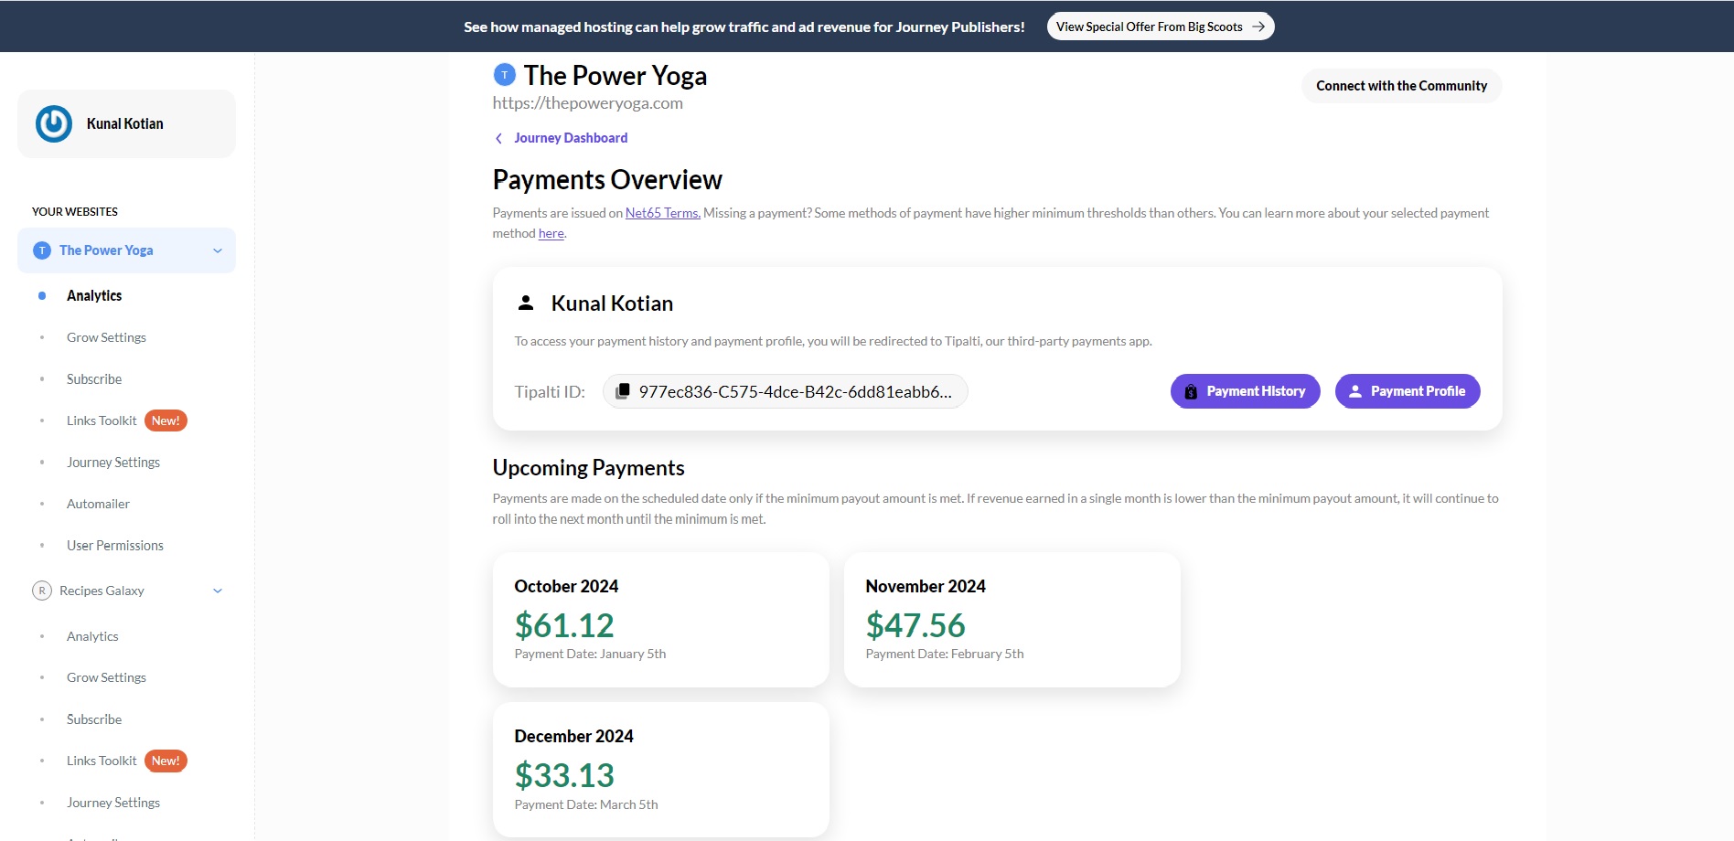Collapse The Power Yoga website menu
The height and width of the screenshot is (841, 1734).
coord(218,250)
